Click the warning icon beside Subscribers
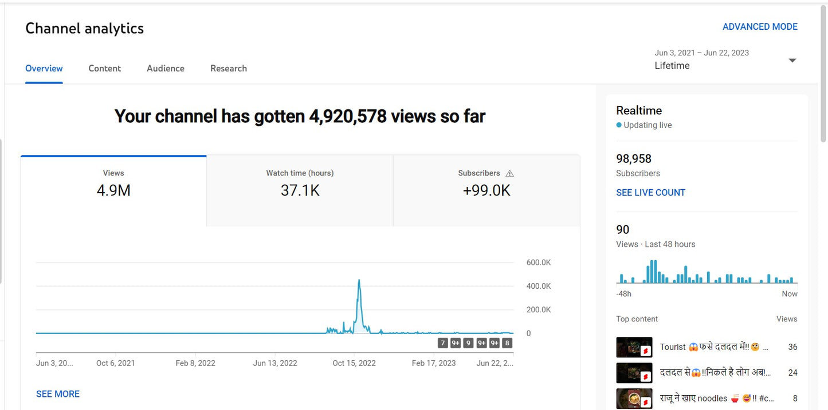Image resolution: width=828 pixels, height=410 pixels. [x=510, y=173]
